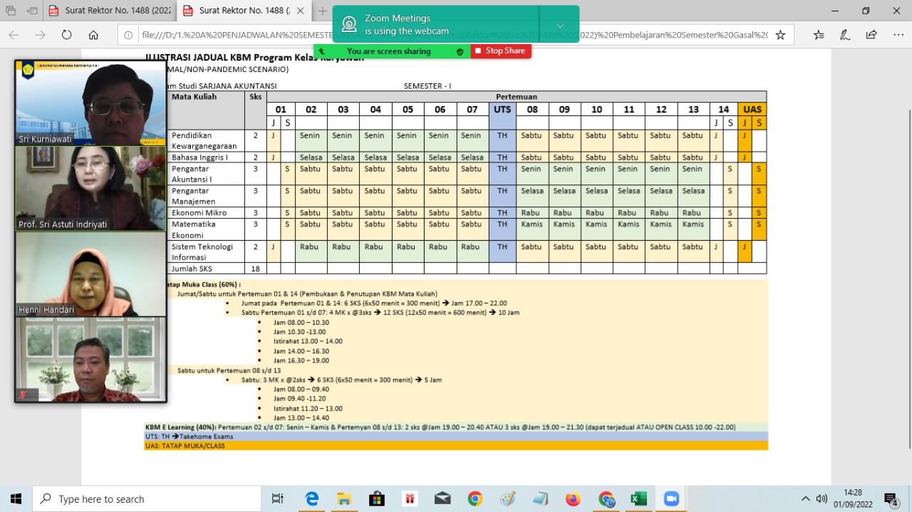
Task: Open the Zoom app from the taskbar
Action: click(672, 498)
